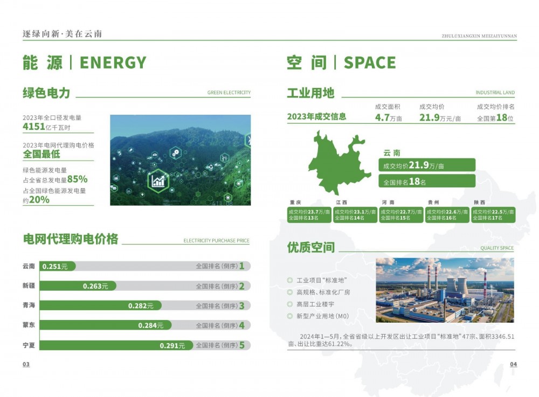This screenshot has height=397, width=539.
Task: Select the 全国排名(倒序)2 label
Action: [x=220, y=285]
